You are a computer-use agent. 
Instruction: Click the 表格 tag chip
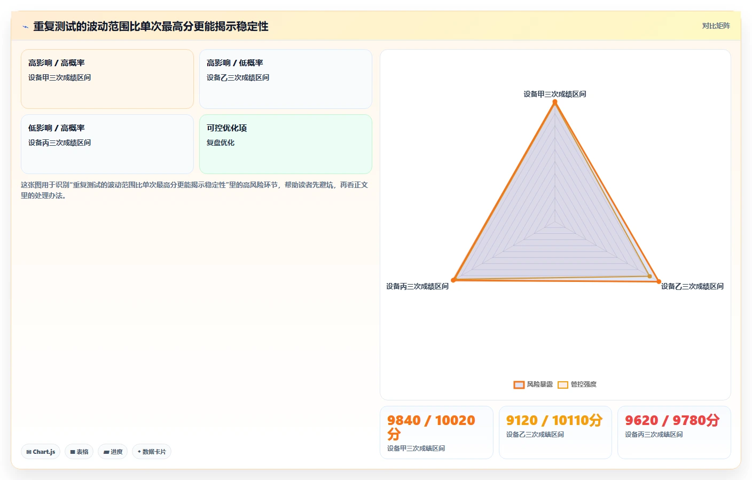(x=79, y=452)
